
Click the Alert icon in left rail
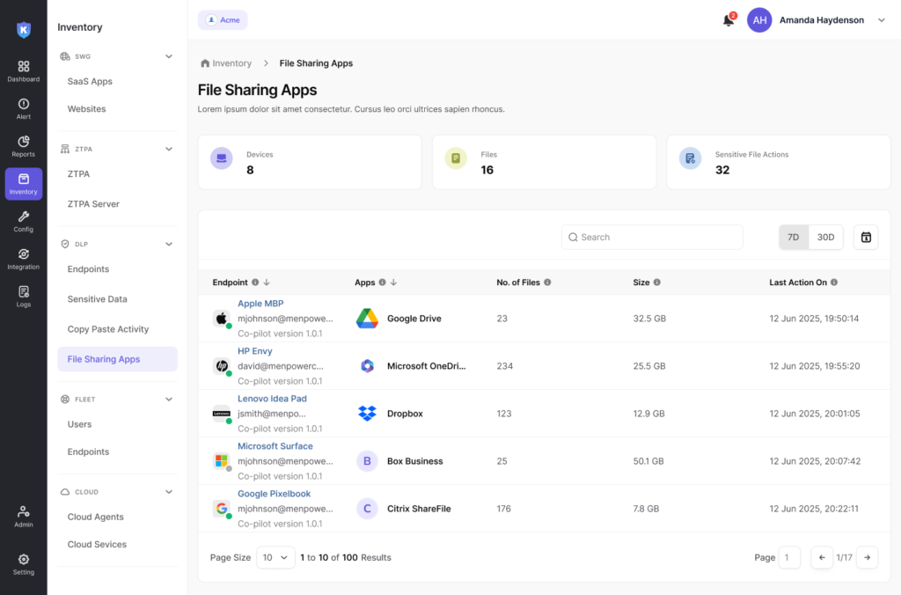coord(24,108)
